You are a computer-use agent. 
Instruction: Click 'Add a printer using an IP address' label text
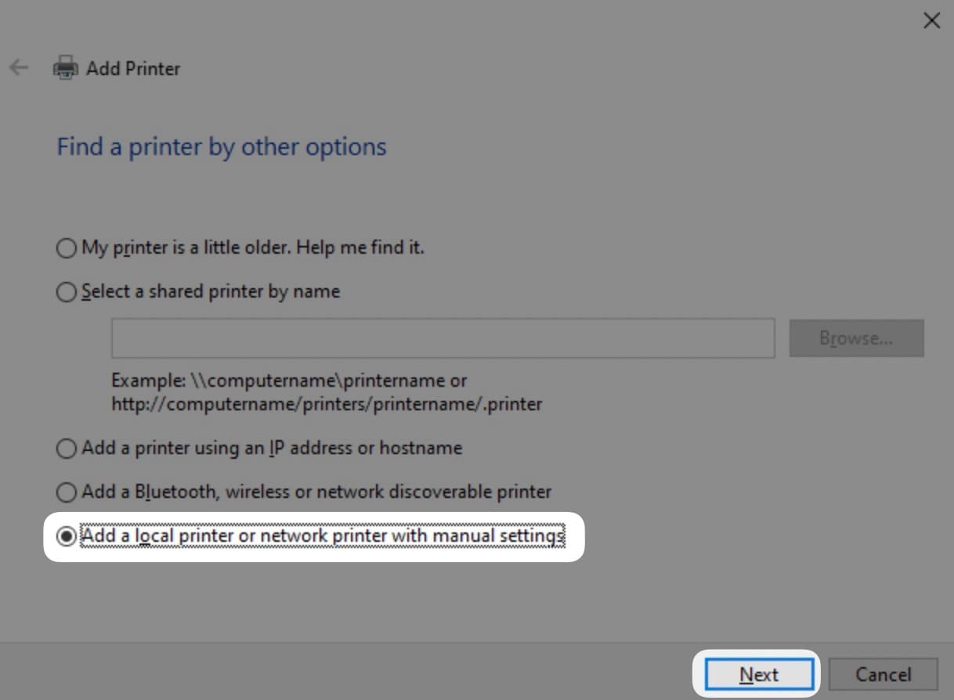tap(272, 449)
